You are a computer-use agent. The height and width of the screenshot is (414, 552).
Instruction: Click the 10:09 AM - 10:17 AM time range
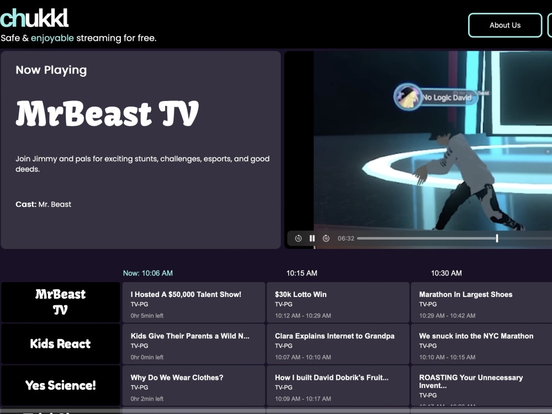point(302,399)
